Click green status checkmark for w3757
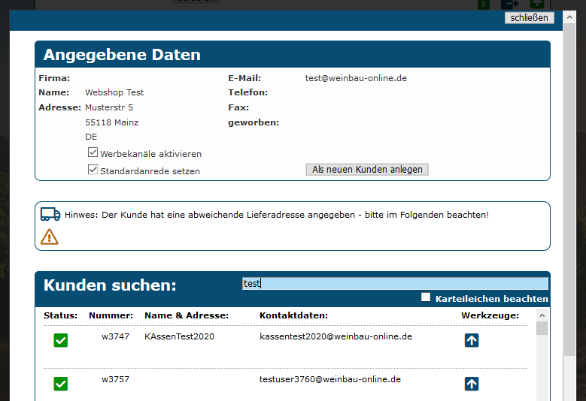This screenshot has height=401, width=586. [61, 384]
